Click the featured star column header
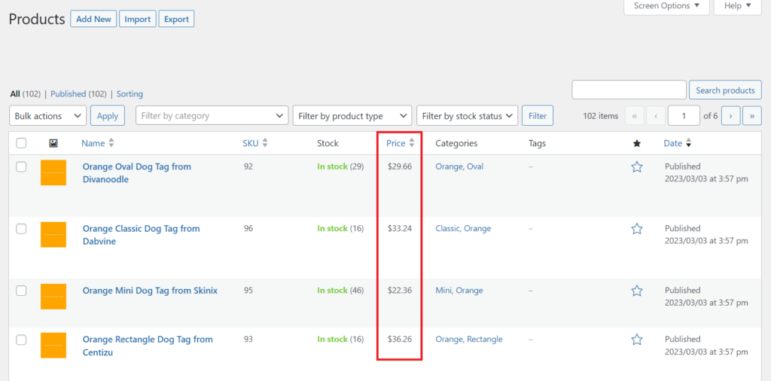771x381 pixels. [637, 144]
